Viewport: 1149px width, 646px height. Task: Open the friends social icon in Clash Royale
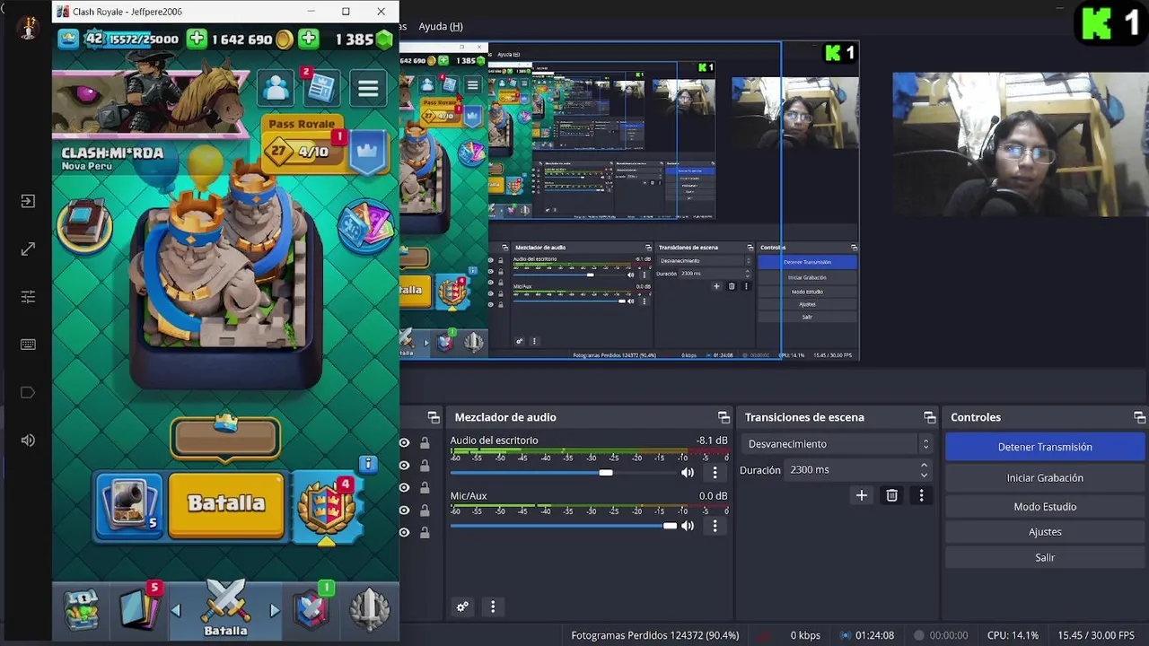click(x=276, y=88)
